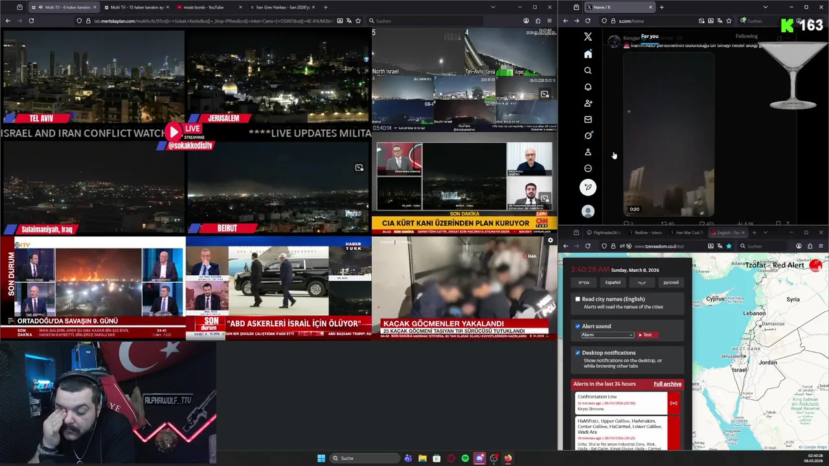Open the More circle icon in X sidebar
Viewport: 829px width, 466px height.
[x=588, y=168]
